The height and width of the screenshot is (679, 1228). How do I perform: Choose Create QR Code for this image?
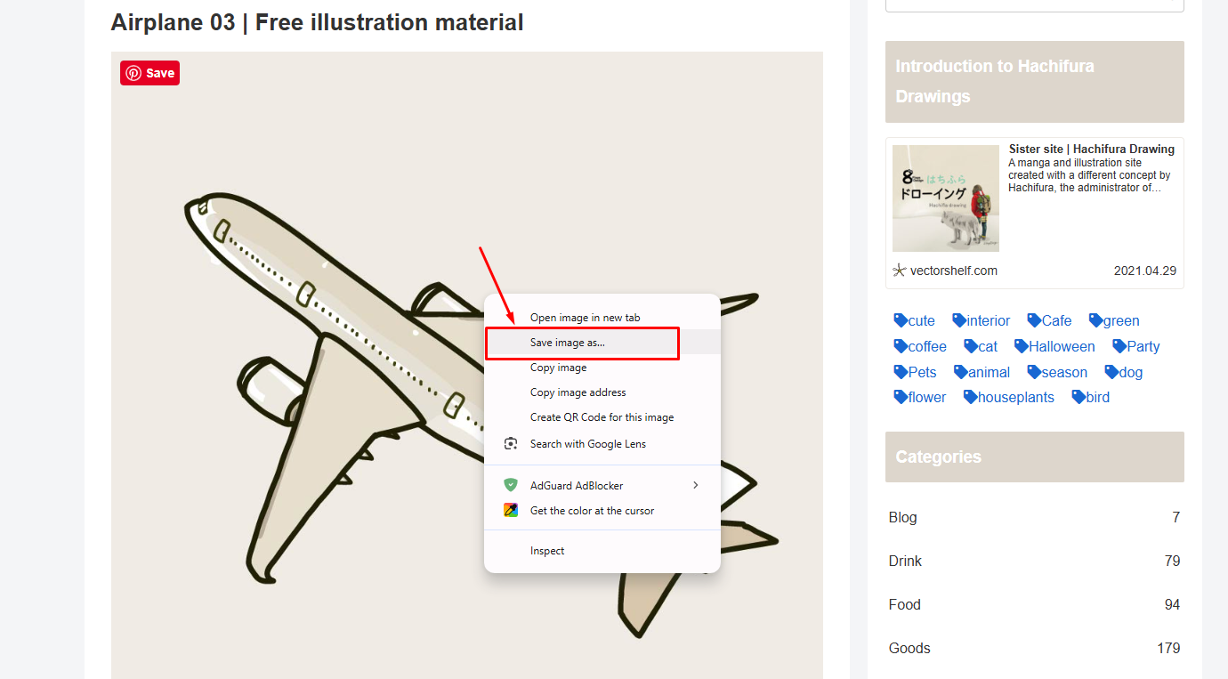[602, 416]
